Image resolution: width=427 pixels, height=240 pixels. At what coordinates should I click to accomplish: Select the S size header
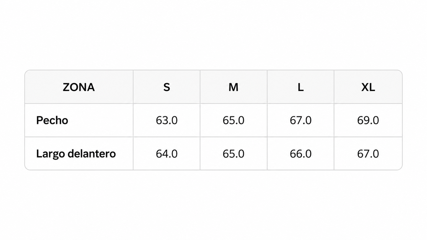click(167, 87)
